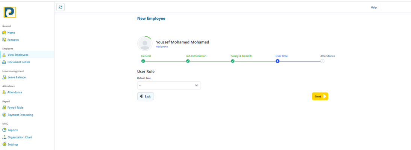Click the Attendance step circle
The width and height of the screenshot is (411, 150).
(322, 61)
